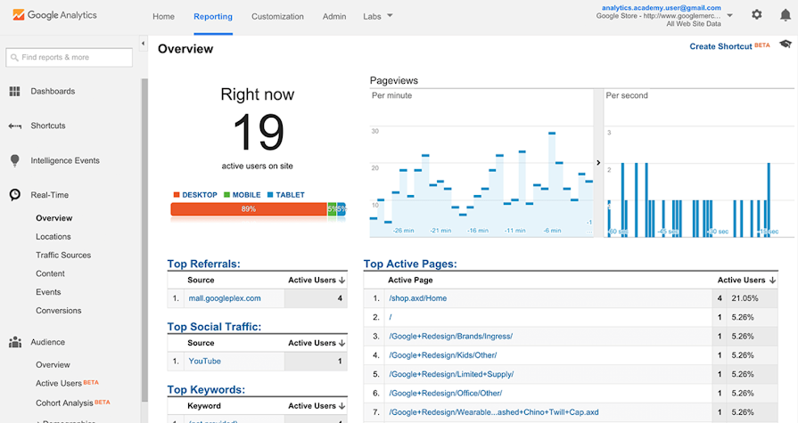Open the Labs dropdown menu
The height and width of the screenshot is (423, 798).
click(378, 16)
